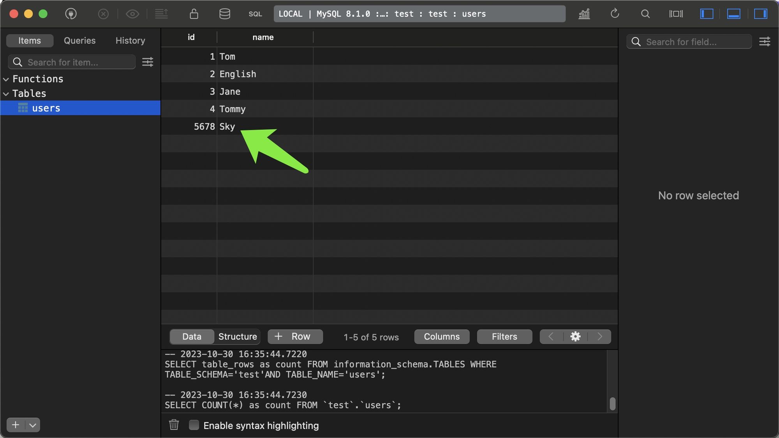Select the cell containing Tommy
The height and width of the screenshot is (438, 779).
[265, 109]
